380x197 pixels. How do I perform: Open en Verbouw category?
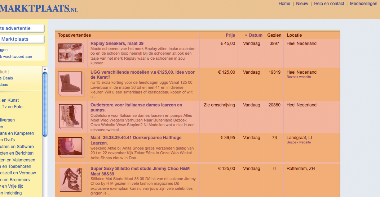coord(18,173)
